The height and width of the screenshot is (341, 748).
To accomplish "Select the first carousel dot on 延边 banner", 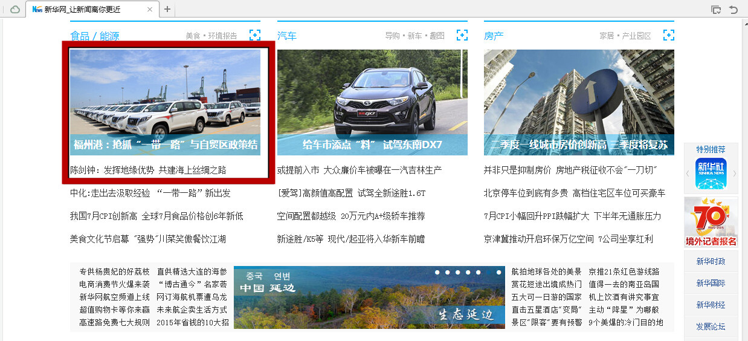I will [439, 273].
